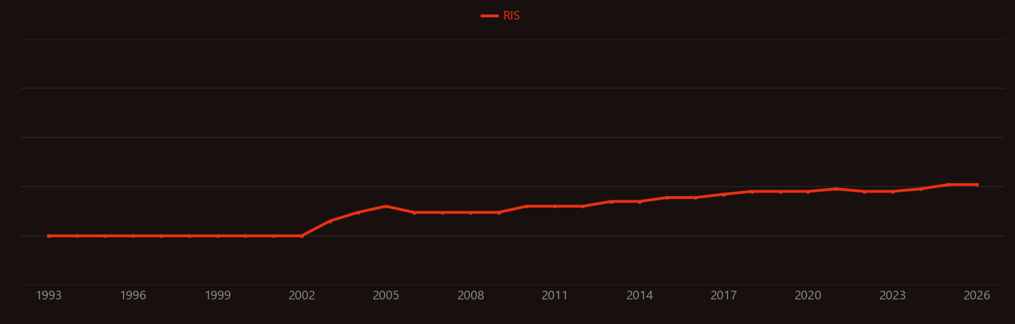Click the 2003 data point on the line

[x=330, y=221]
